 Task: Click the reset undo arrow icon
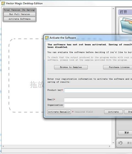(120, 143)
